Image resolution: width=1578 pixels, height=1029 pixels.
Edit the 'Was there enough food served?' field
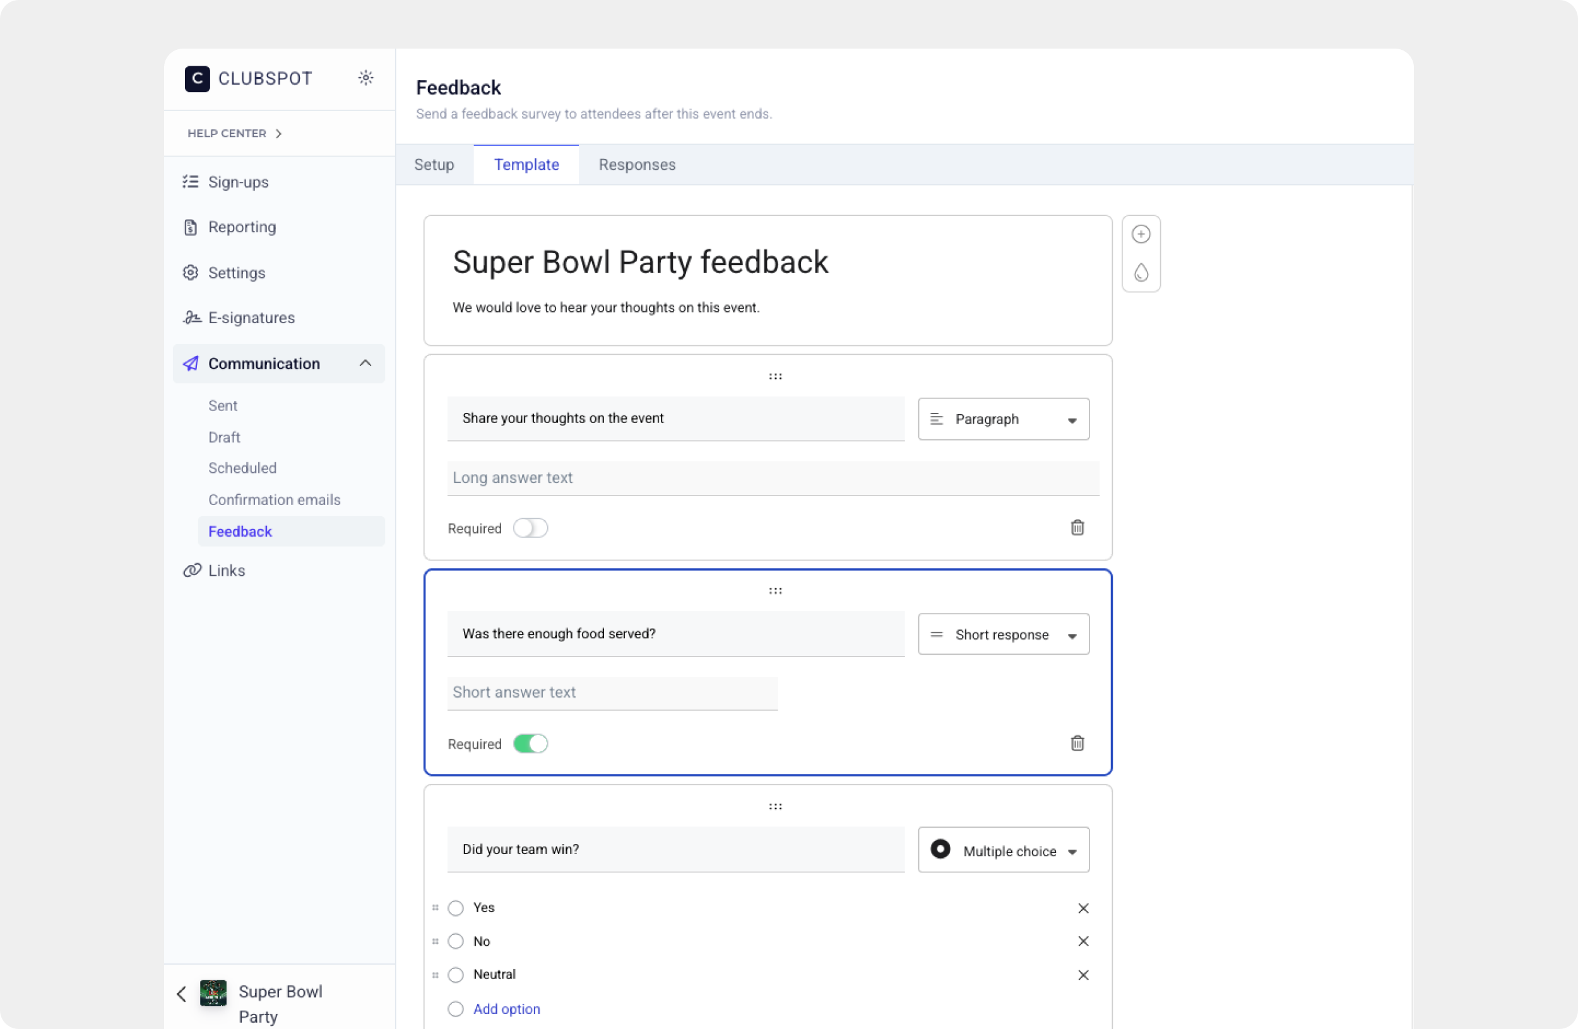[675, 633]
